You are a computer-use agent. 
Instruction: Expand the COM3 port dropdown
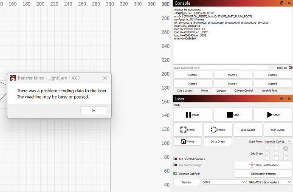click(223, 182)
